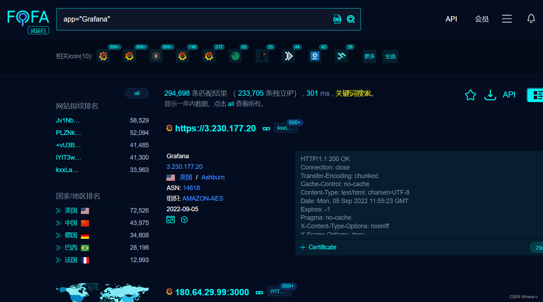Image resolution: width=543 pixels, height=302 pixels.
Task: Expand the 美国 country entry
Action: pos(59,211)
